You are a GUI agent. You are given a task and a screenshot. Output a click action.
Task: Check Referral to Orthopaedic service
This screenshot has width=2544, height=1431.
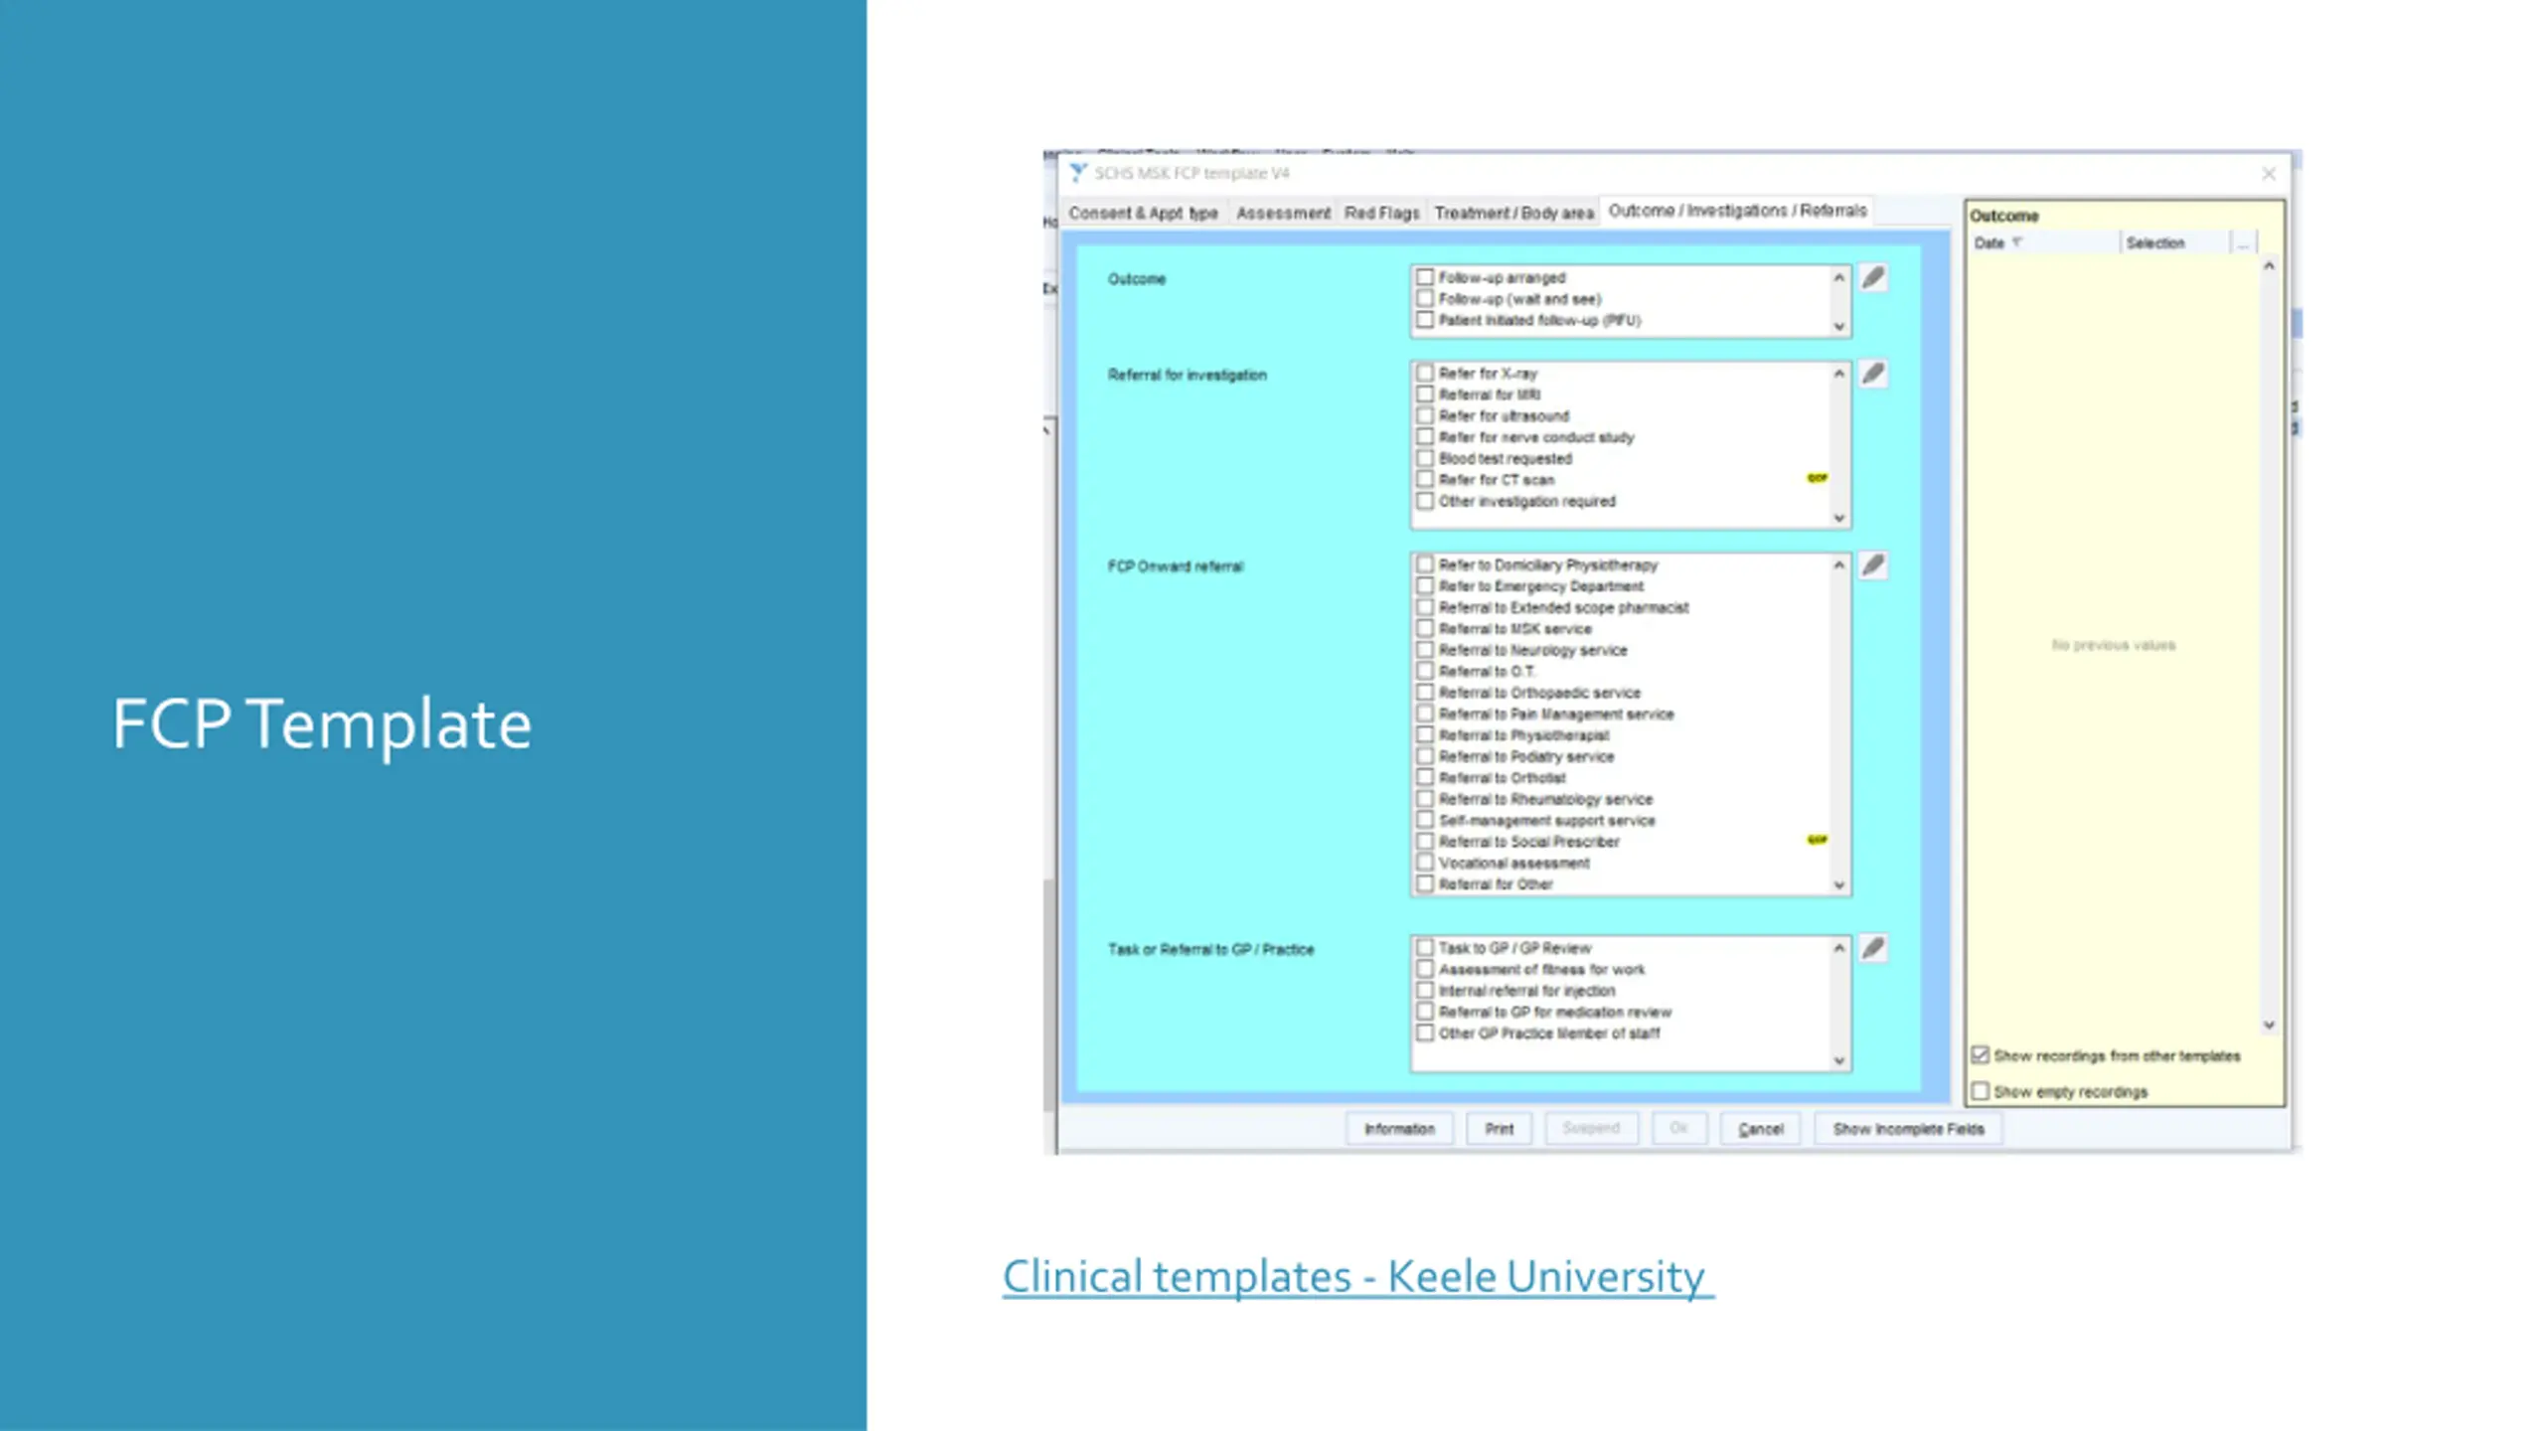tap(1425, 693)
